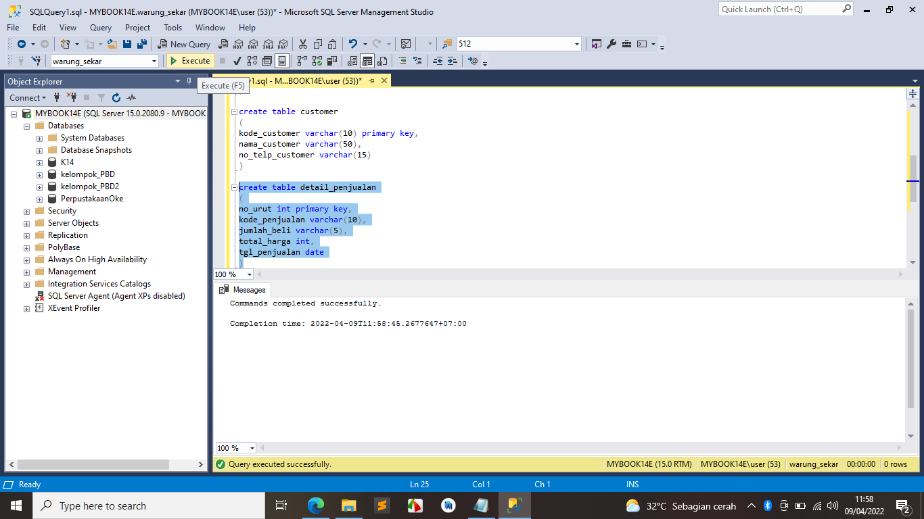The width and height of the screenshot is (924, 519).
Task: Toggle auto-hide pin of Object Explorer
Action: coord(189,81)
